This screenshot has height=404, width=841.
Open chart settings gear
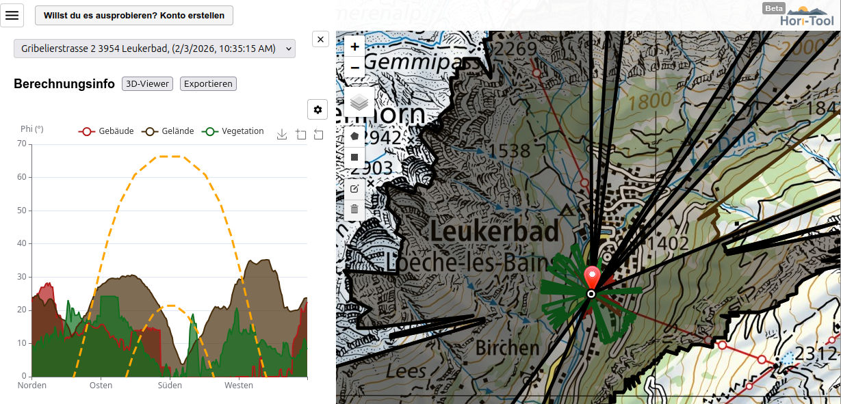318,109
